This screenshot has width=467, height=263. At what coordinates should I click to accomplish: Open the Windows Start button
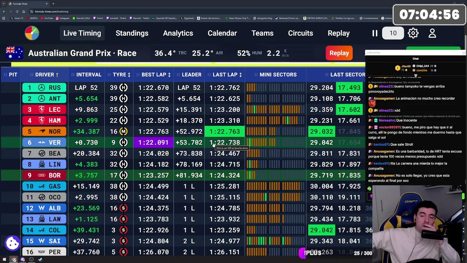coord(4,260)
